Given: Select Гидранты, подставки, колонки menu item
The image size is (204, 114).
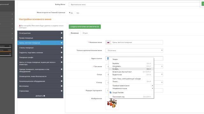Looking at the screenshot, I should coord(40,53).
